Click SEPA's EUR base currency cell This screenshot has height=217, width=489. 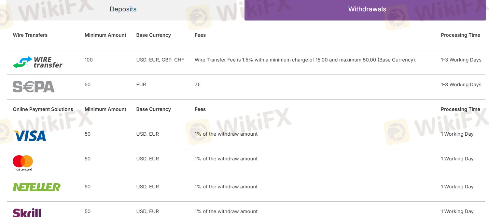(141, 85)
